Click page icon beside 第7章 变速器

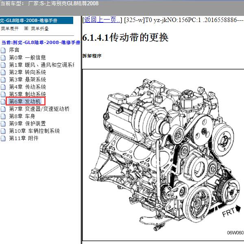(3, 109)
